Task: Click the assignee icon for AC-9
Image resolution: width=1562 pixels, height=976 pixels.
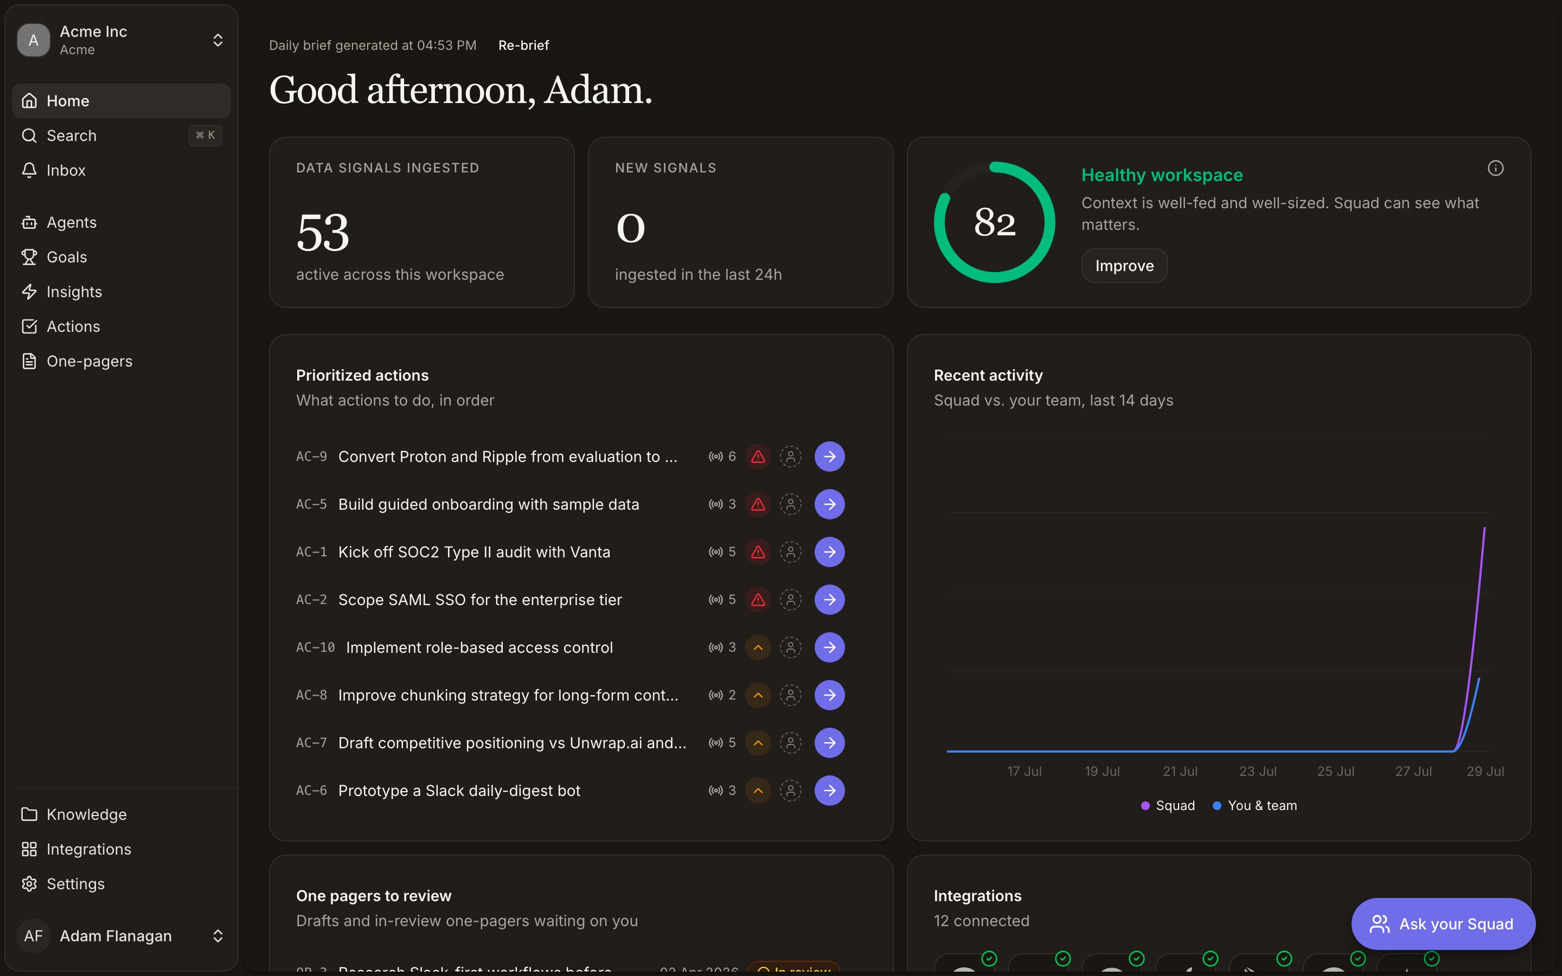Action: pos(791,457)
